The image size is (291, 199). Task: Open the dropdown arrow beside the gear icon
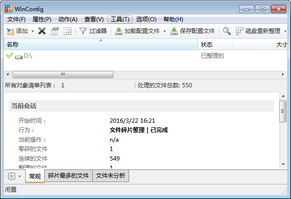click(20, 176)
